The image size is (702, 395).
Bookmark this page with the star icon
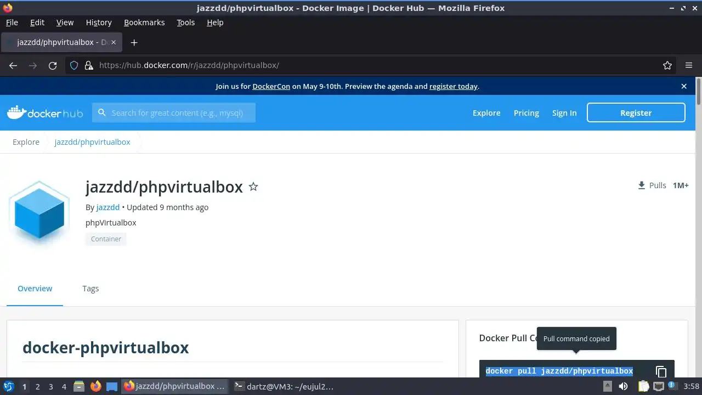pos(667,65)
